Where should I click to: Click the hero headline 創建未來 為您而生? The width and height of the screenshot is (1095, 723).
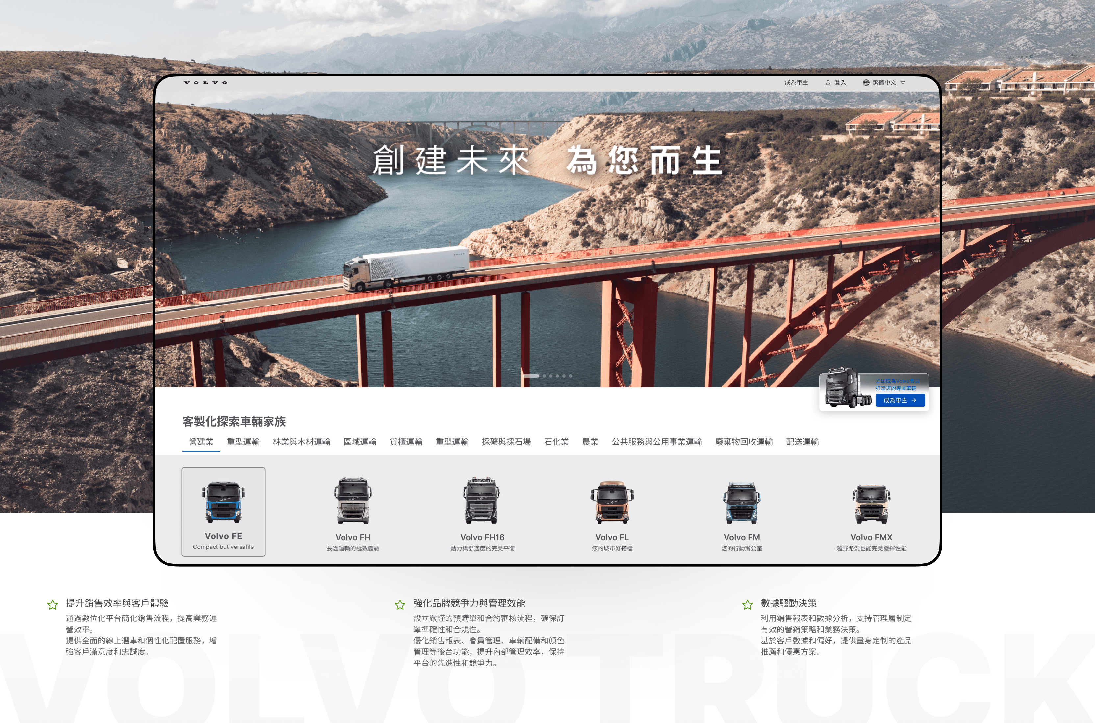pyautogui.click(x=547, y=160)
